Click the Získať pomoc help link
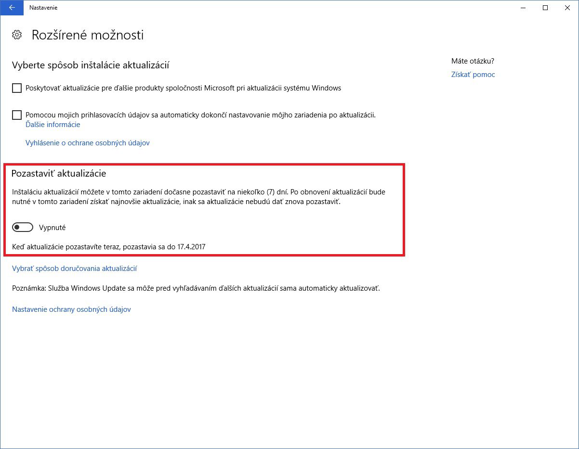This screenshot has height=449, width=579. point(473,75)
